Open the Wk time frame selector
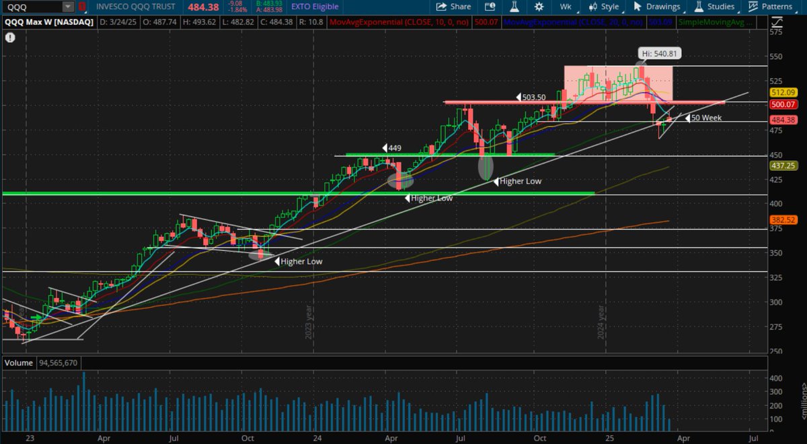This screenshot has height=444, width=807. click(x=566, y=7)
